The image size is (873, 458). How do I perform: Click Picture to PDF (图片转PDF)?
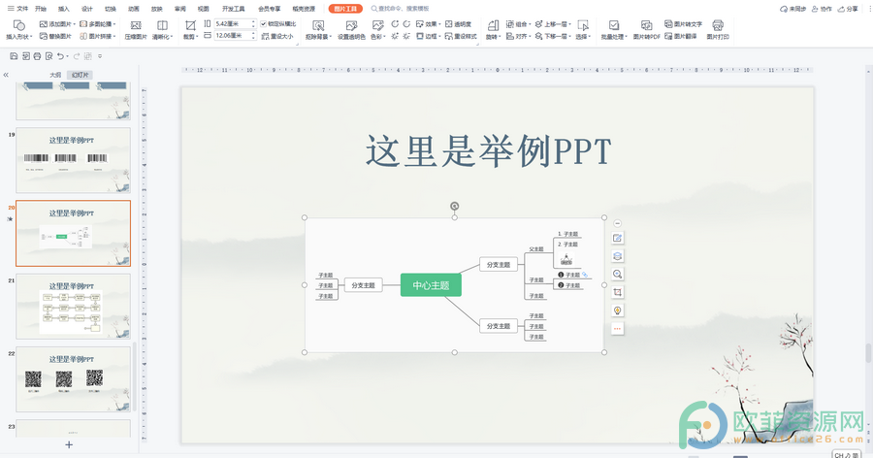tap(646, 29)
